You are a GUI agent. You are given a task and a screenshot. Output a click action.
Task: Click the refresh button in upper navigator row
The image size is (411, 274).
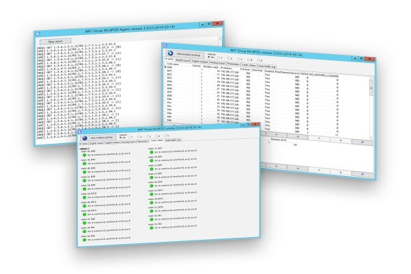[x=362, y=142]
